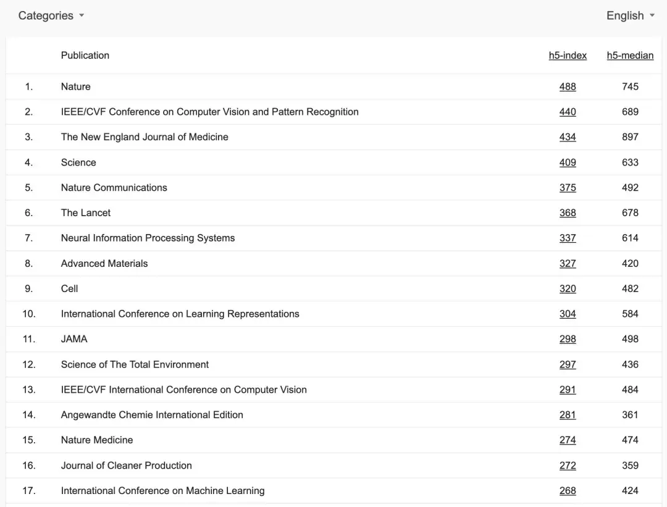The width and height of the screenshot is (667, 507).
Task: Expand the Categories chevron arrow
Action: [x=82, y=16]
